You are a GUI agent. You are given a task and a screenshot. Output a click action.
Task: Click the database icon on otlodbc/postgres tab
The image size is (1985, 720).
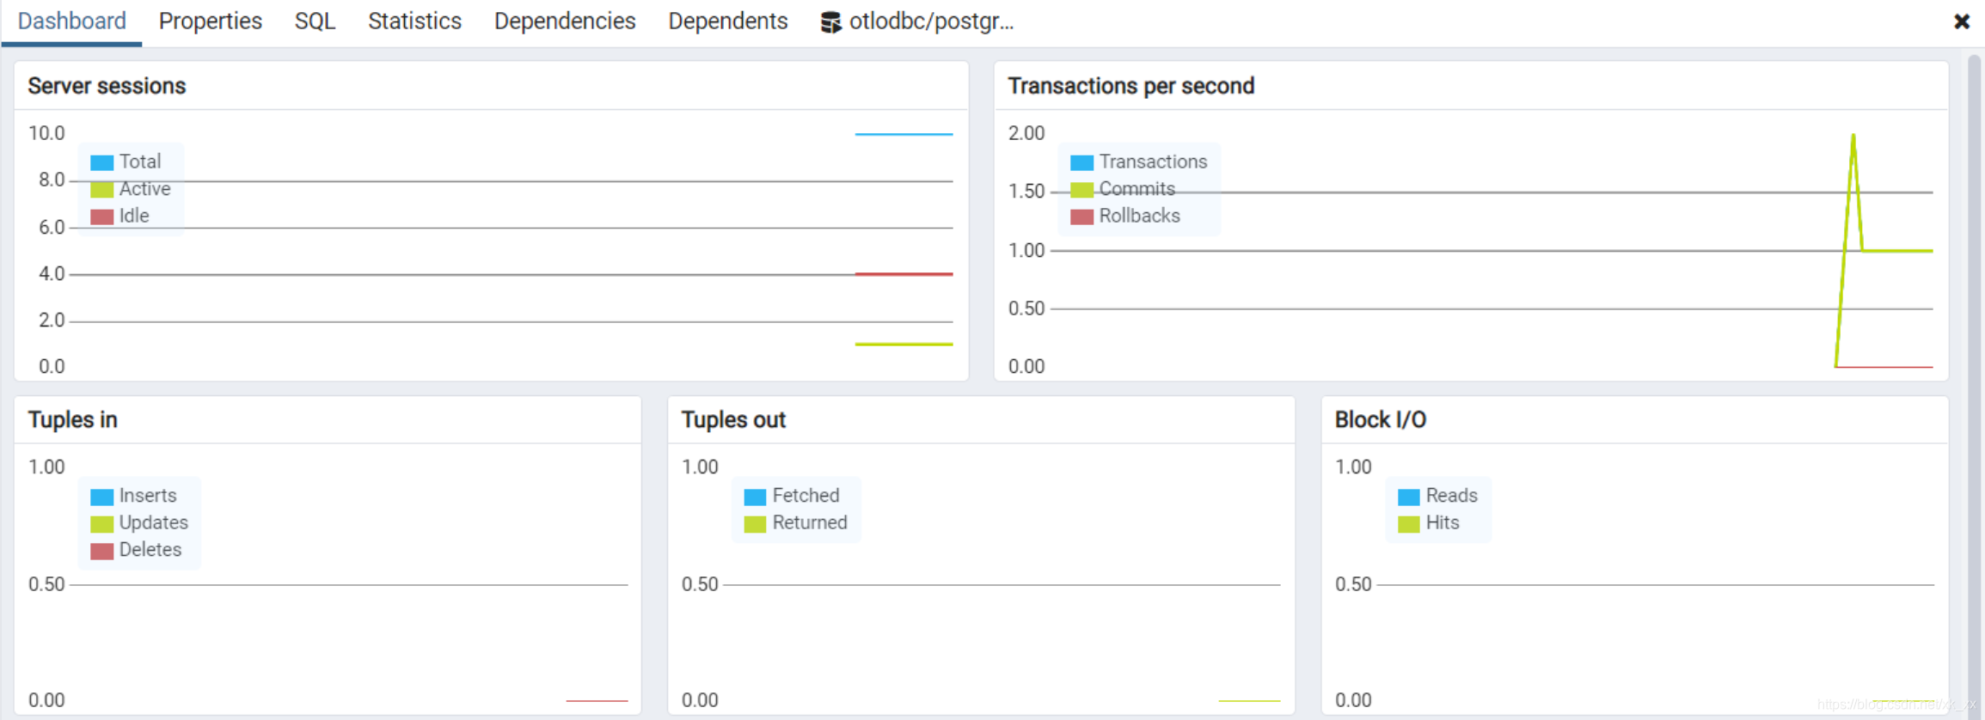(x=831, y=21)
